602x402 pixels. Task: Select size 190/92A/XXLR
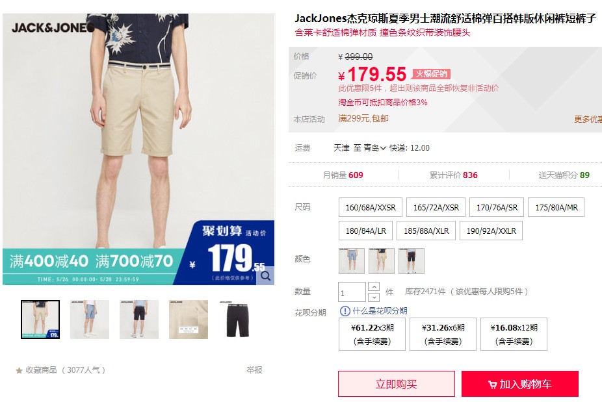491,231
